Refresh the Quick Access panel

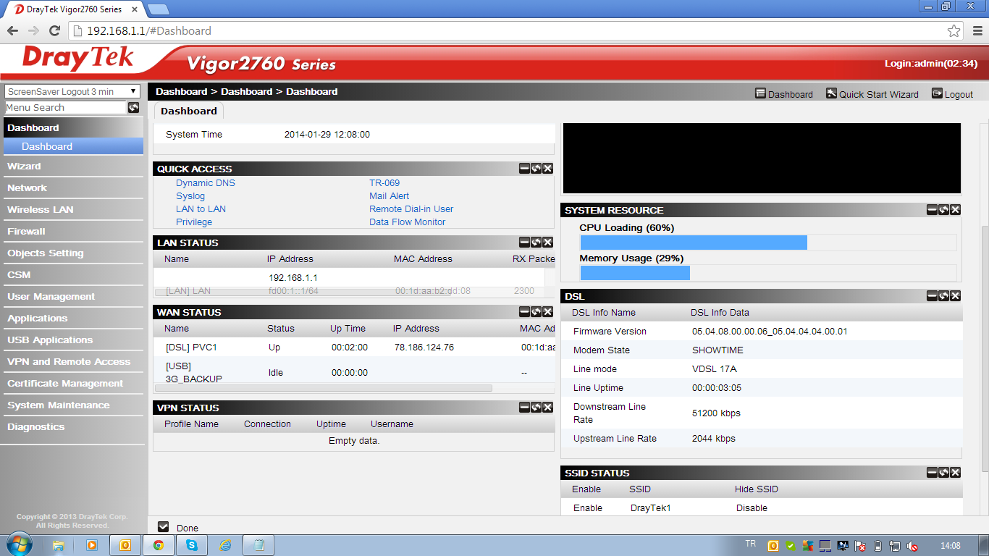click(x=536, y=169)
